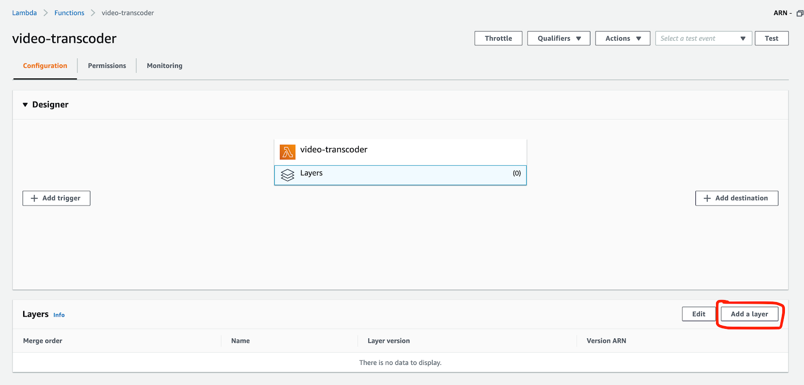Open the Lambda breadcrumb link
Image resolution: width=804 pixels, height=385 pixels.
25,13
